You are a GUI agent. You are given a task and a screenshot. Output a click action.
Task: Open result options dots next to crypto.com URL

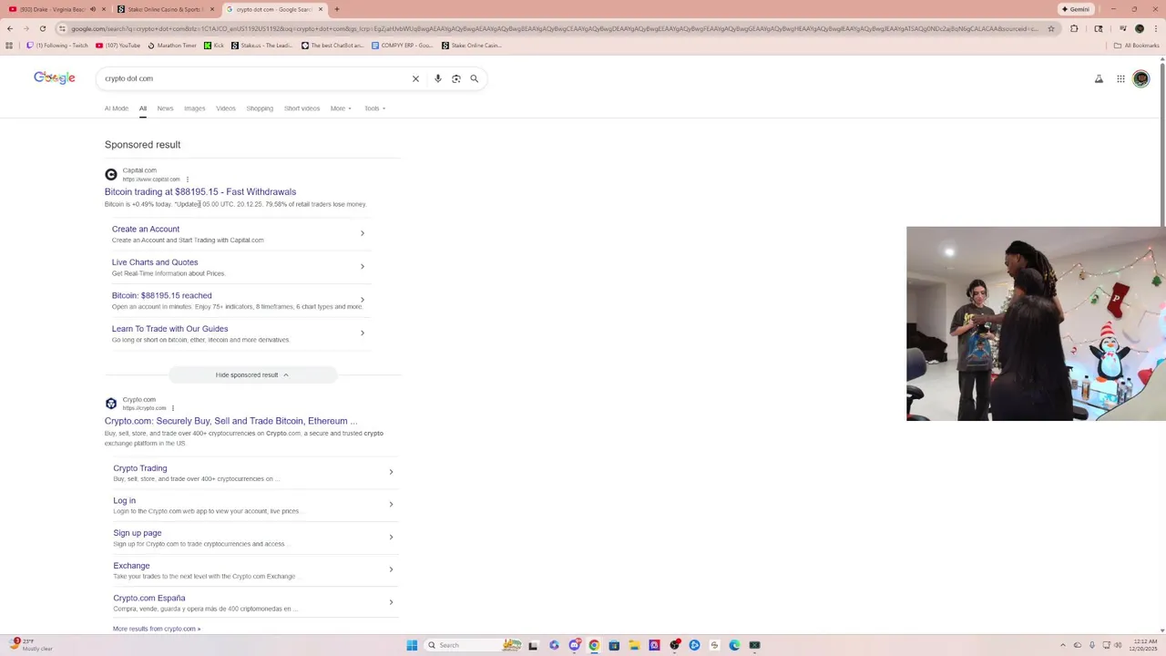click(x=173, y=408)
